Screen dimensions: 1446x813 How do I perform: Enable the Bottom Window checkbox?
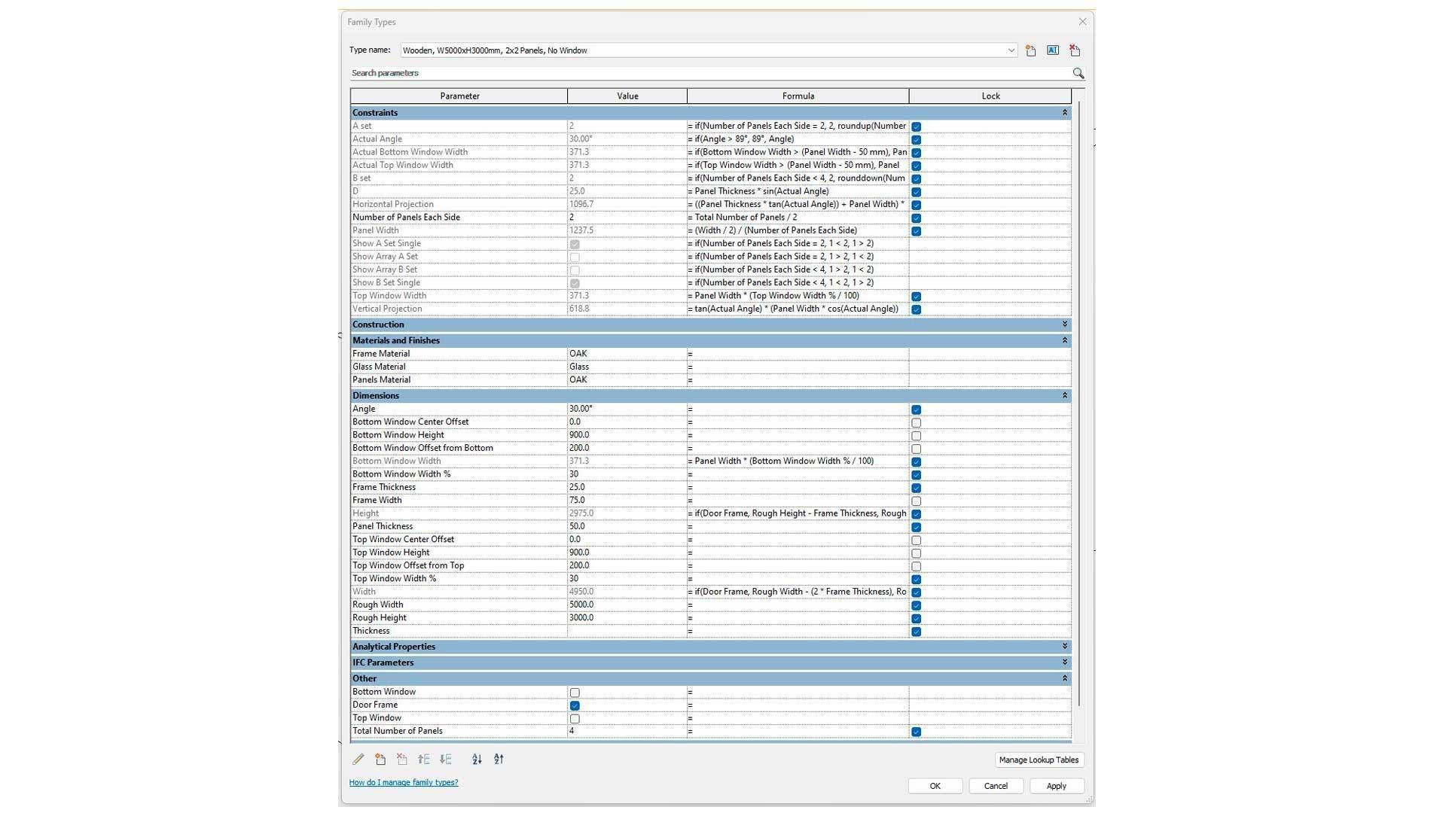[x=575, y=693]
